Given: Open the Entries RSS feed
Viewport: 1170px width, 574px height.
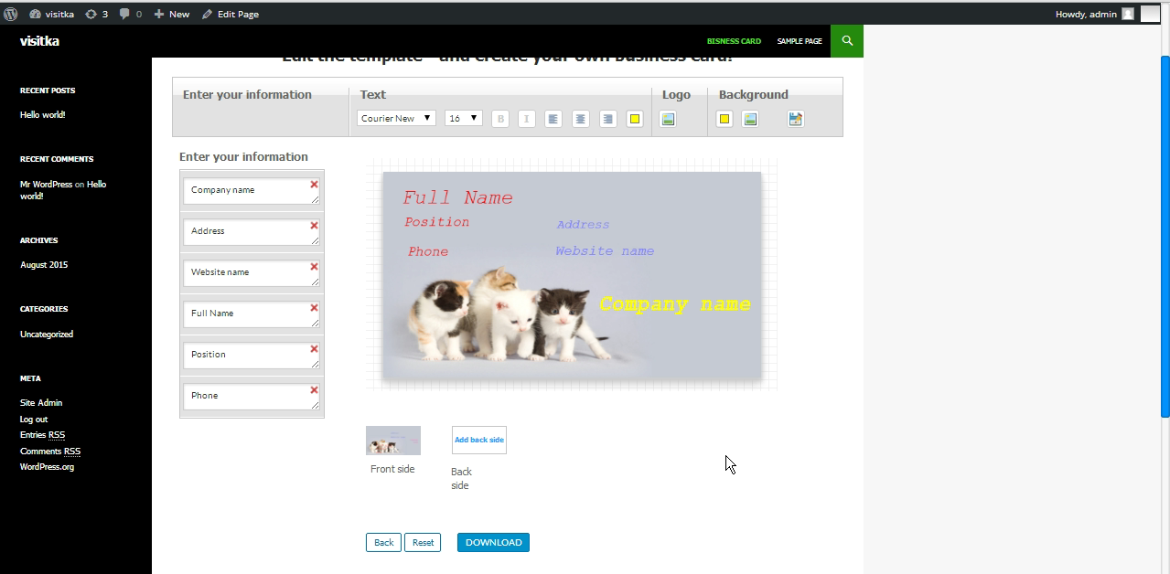Looking at the screenshot, I should pyautogui.click(x=42, y=435).
